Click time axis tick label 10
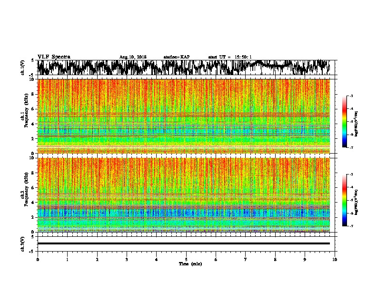Viewport: 377px width, 291px height. click(x=335, y=260)
